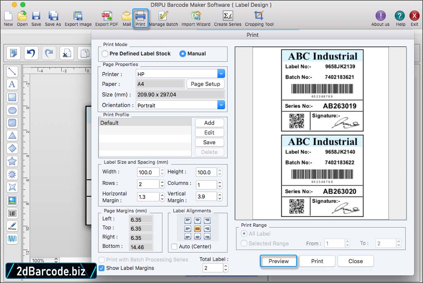Add a new print profile
Screen dimensions: 423x283
click(x=209, y=123)
